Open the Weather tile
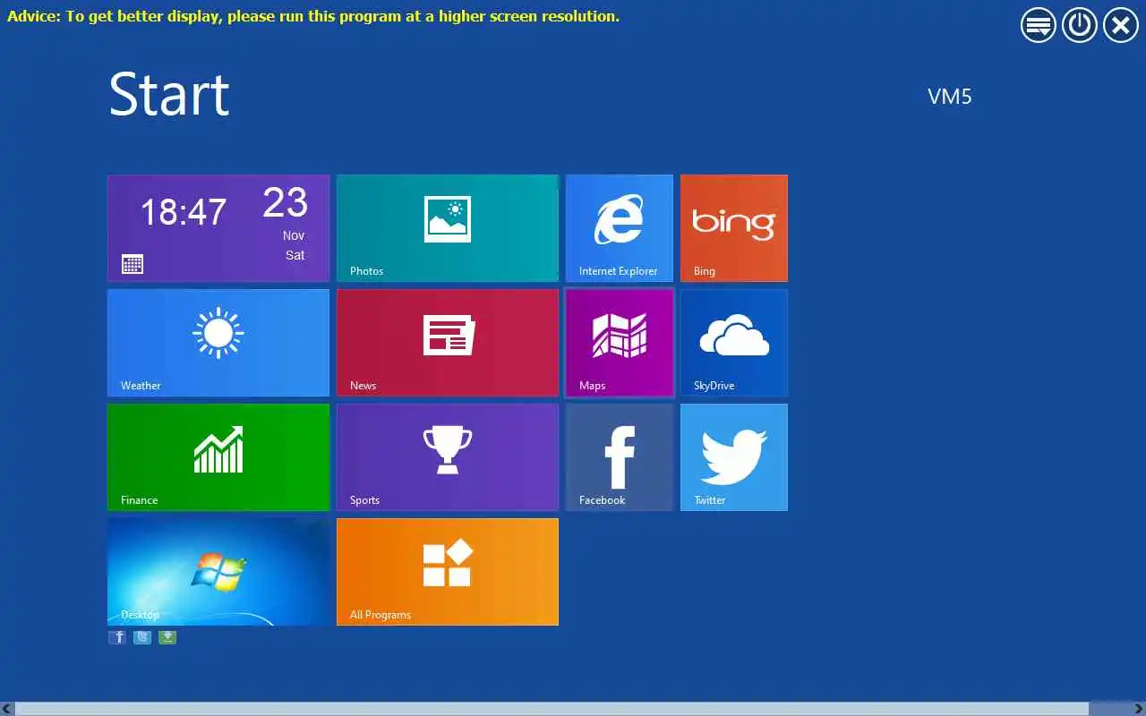This screenshot has width=1146, height=716. [x=218, y=343]
